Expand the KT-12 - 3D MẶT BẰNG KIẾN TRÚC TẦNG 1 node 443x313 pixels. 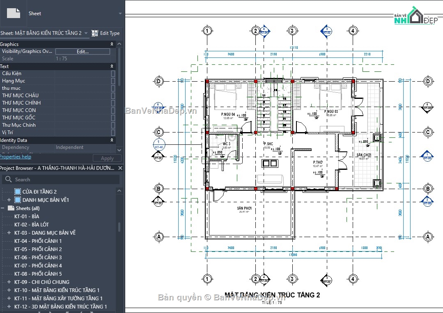point(9,306)
